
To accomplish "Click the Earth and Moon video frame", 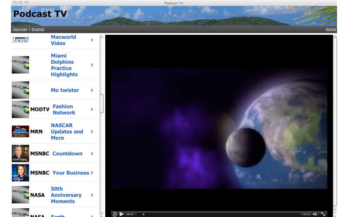I will tap(219, 128).
